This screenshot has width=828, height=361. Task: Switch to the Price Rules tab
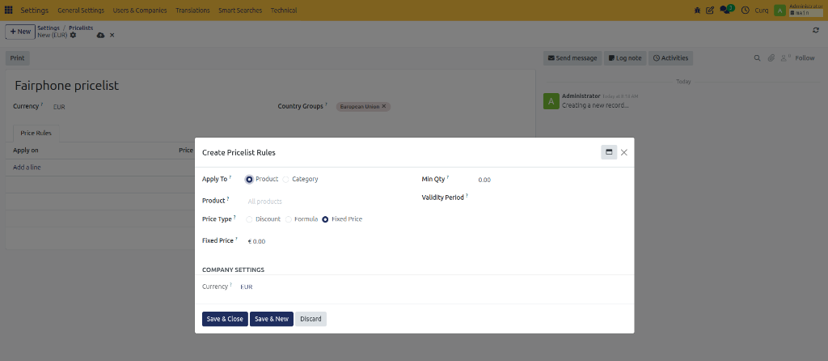point(36,134)
